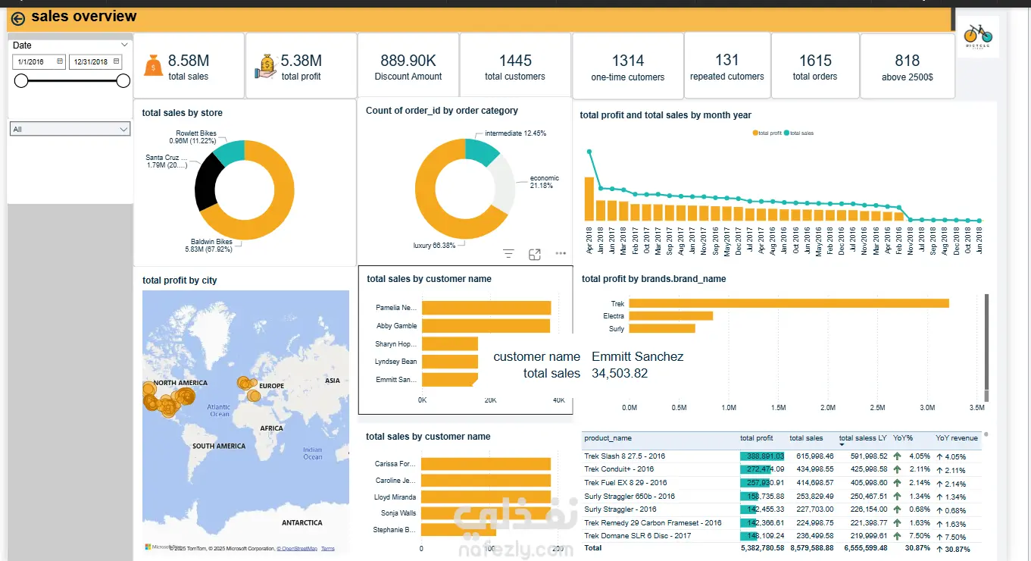This screenshot has width=1031, height=561.
Task: Open the Terms link on the map
Action: [x=327, y=548]
